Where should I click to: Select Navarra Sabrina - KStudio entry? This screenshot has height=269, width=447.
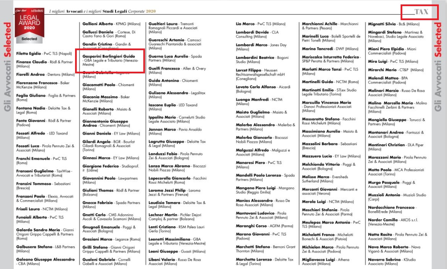[x=392, y=262]
